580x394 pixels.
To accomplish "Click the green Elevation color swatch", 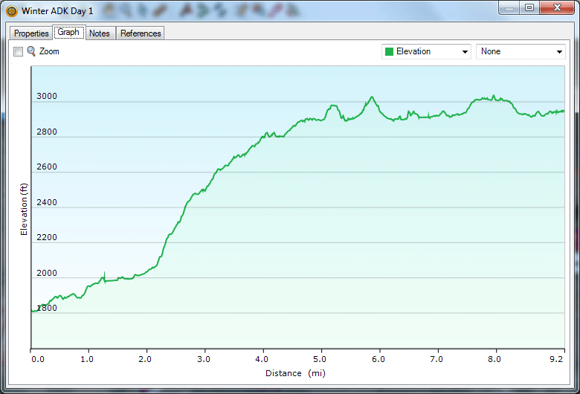I will click(x=389, y=51).
